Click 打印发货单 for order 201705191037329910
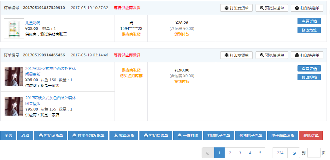This screenshot has width=330, height=160. tap(236, 8)
